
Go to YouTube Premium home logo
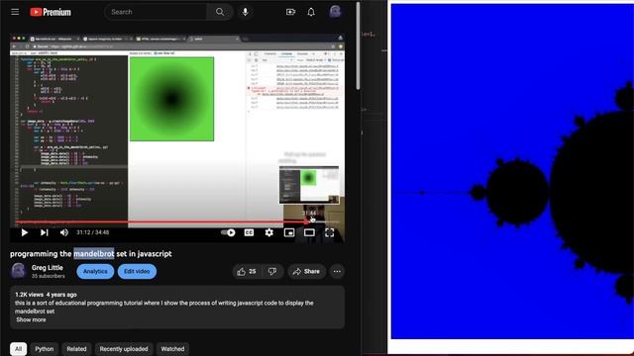coord(51,12)
